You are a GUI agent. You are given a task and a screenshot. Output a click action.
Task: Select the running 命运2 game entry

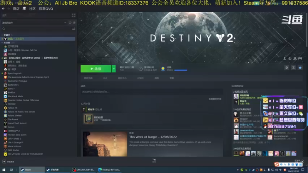pos(38,39)
